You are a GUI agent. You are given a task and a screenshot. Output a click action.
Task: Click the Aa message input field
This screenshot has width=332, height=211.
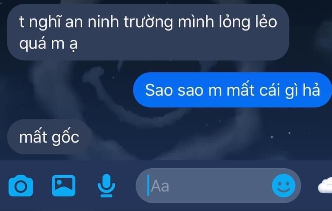218,186
